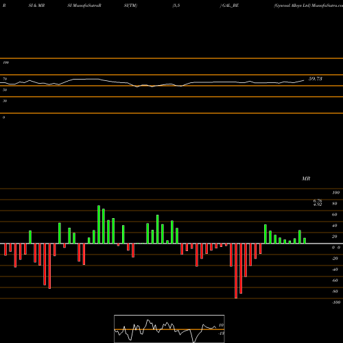Click the 80 axis label in MR chart

click(x=335, y=204)
